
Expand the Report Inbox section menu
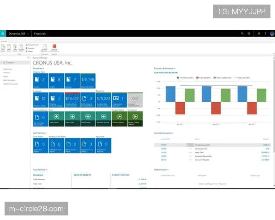click(x=161, y=170)
